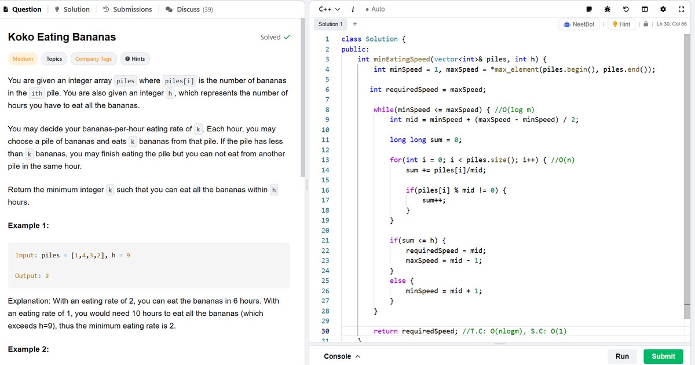The image size is (695, 365).
Task: Click the bug debugger icon
Action: click(x=608, y=9)
